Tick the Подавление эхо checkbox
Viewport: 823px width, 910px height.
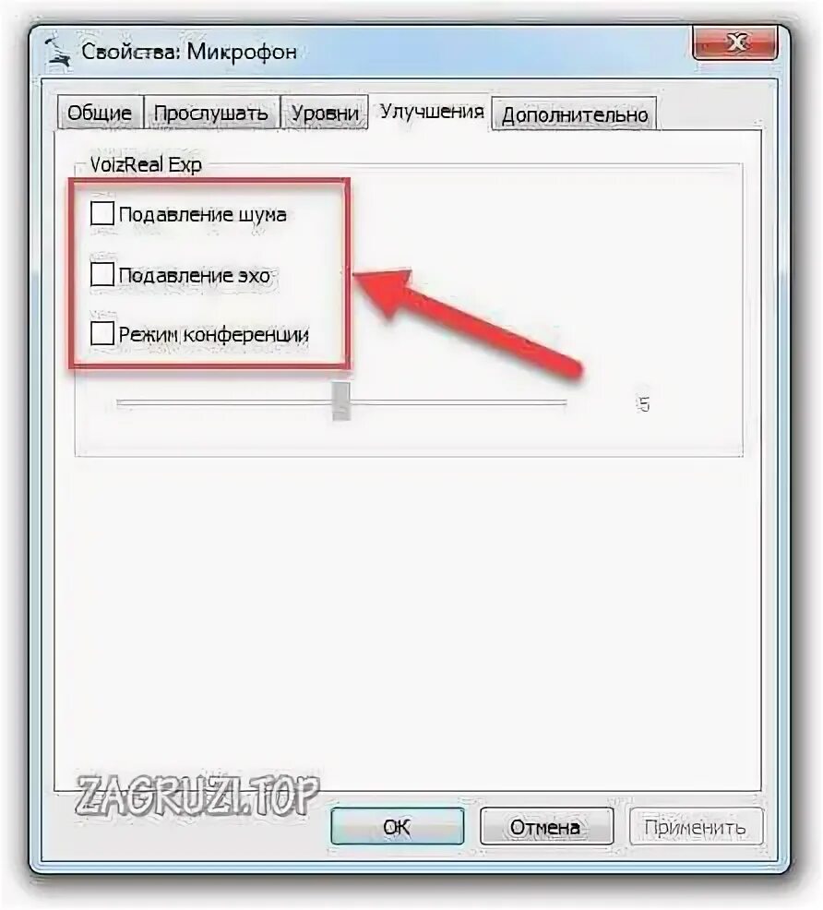(x=102, y=274)
